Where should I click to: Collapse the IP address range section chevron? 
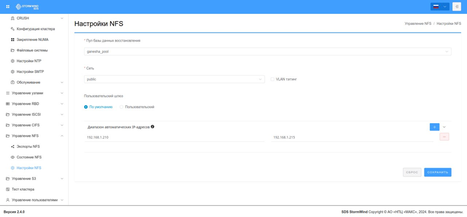pos(444,127)
